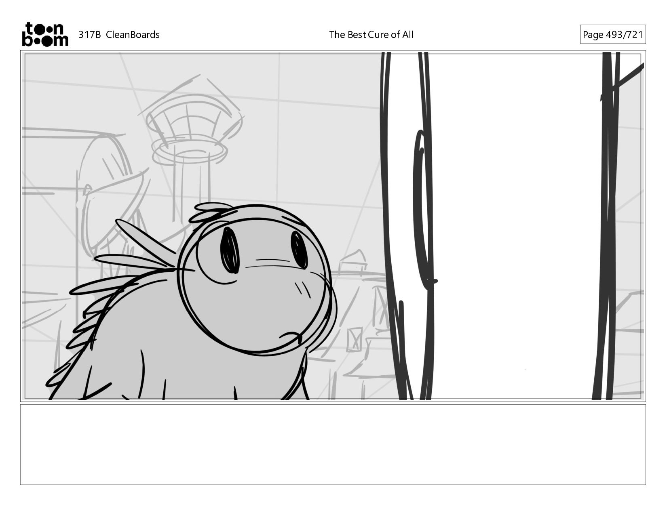Viewport: 667px width, 515px height.
Task: Select 'The Best Cure of All' title
Action: (371, 35)
